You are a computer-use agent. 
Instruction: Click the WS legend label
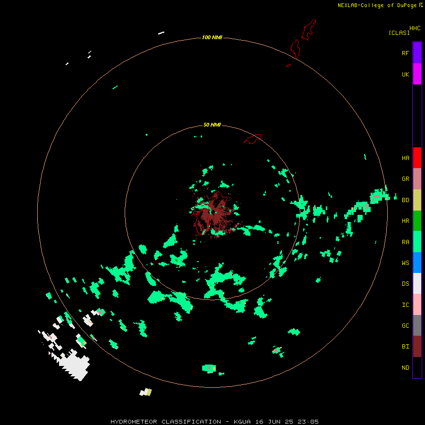405,263
